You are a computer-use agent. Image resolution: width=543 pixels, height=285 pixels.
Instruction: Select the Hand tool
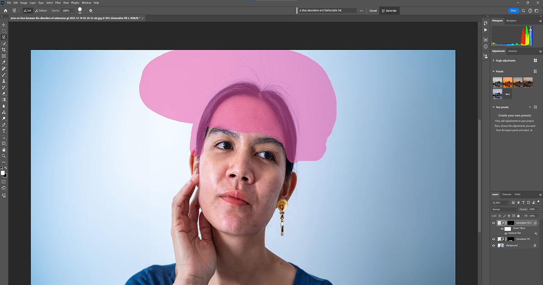click(x=4, y=149)
